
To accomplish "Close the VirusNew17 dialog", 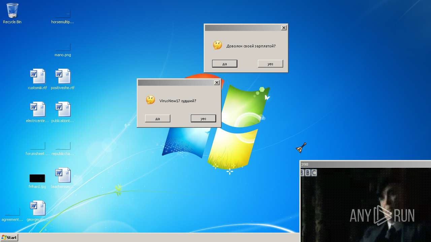I will [217, 82].
